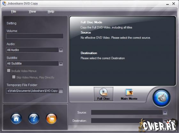Minimize the DVD Copy window
This screenshot has width=179, height=133.
tap(167, 4)
